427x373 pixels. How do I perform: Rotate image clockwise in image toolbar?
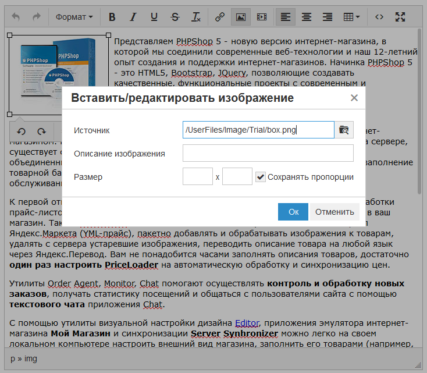[x=41, y=132]
